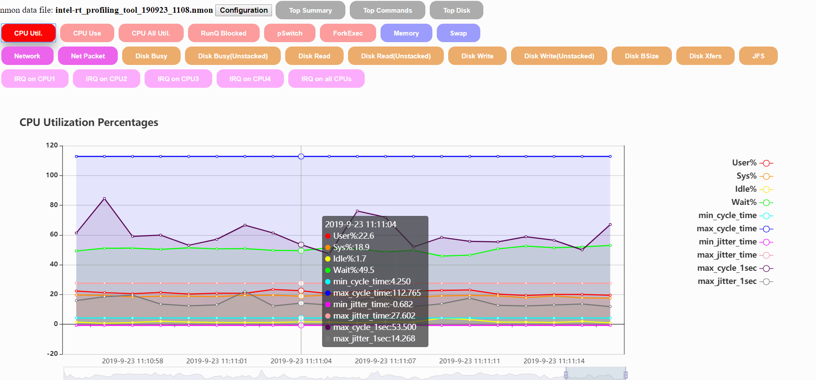Click the 2019-9-23 11:11:14 axis label
This screenshot has width=816, height=380.
[x=554, y=361]
